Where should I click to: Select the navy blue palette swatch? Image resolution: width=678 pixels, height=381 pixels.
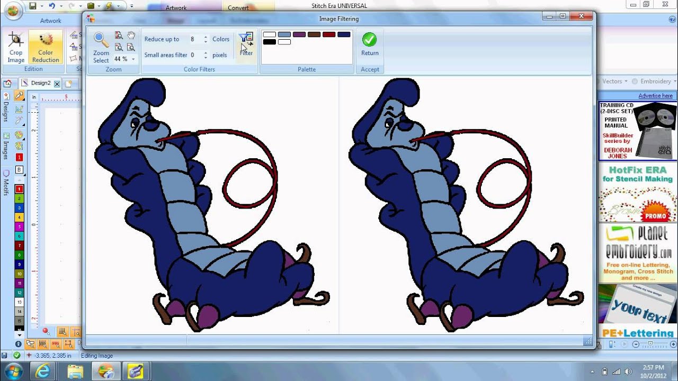(344, 34)
